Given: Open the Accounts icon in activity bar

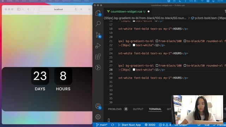Looking at the screenshot, I should point(98,106).
